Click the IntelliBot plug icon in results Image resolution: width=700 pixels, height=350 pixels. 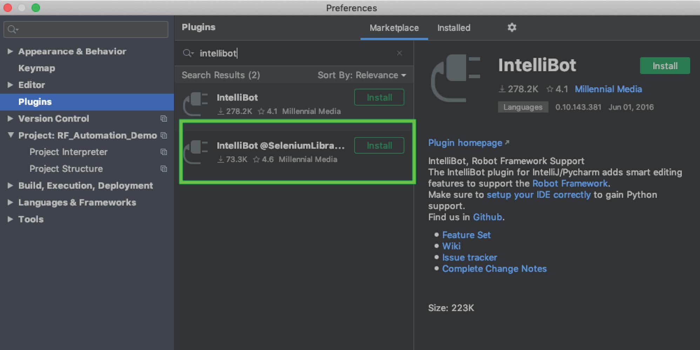click(195, 104)
